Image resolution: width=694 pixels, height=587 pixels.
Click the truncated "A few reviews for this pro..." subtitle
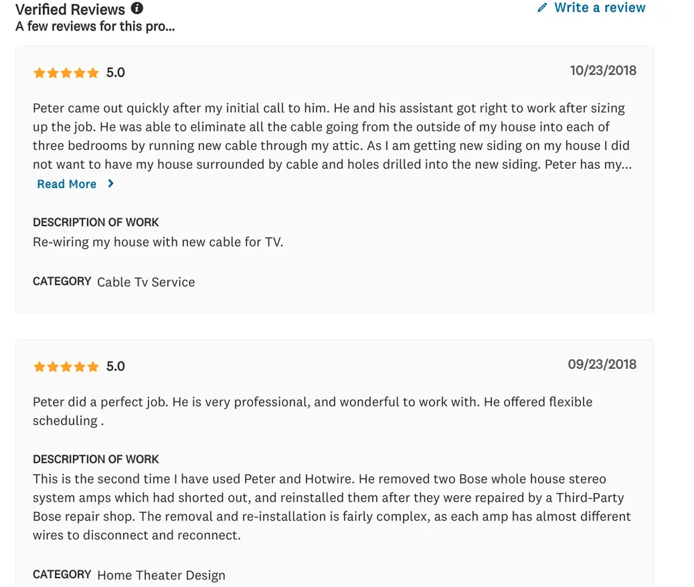(x=95, y=26)
